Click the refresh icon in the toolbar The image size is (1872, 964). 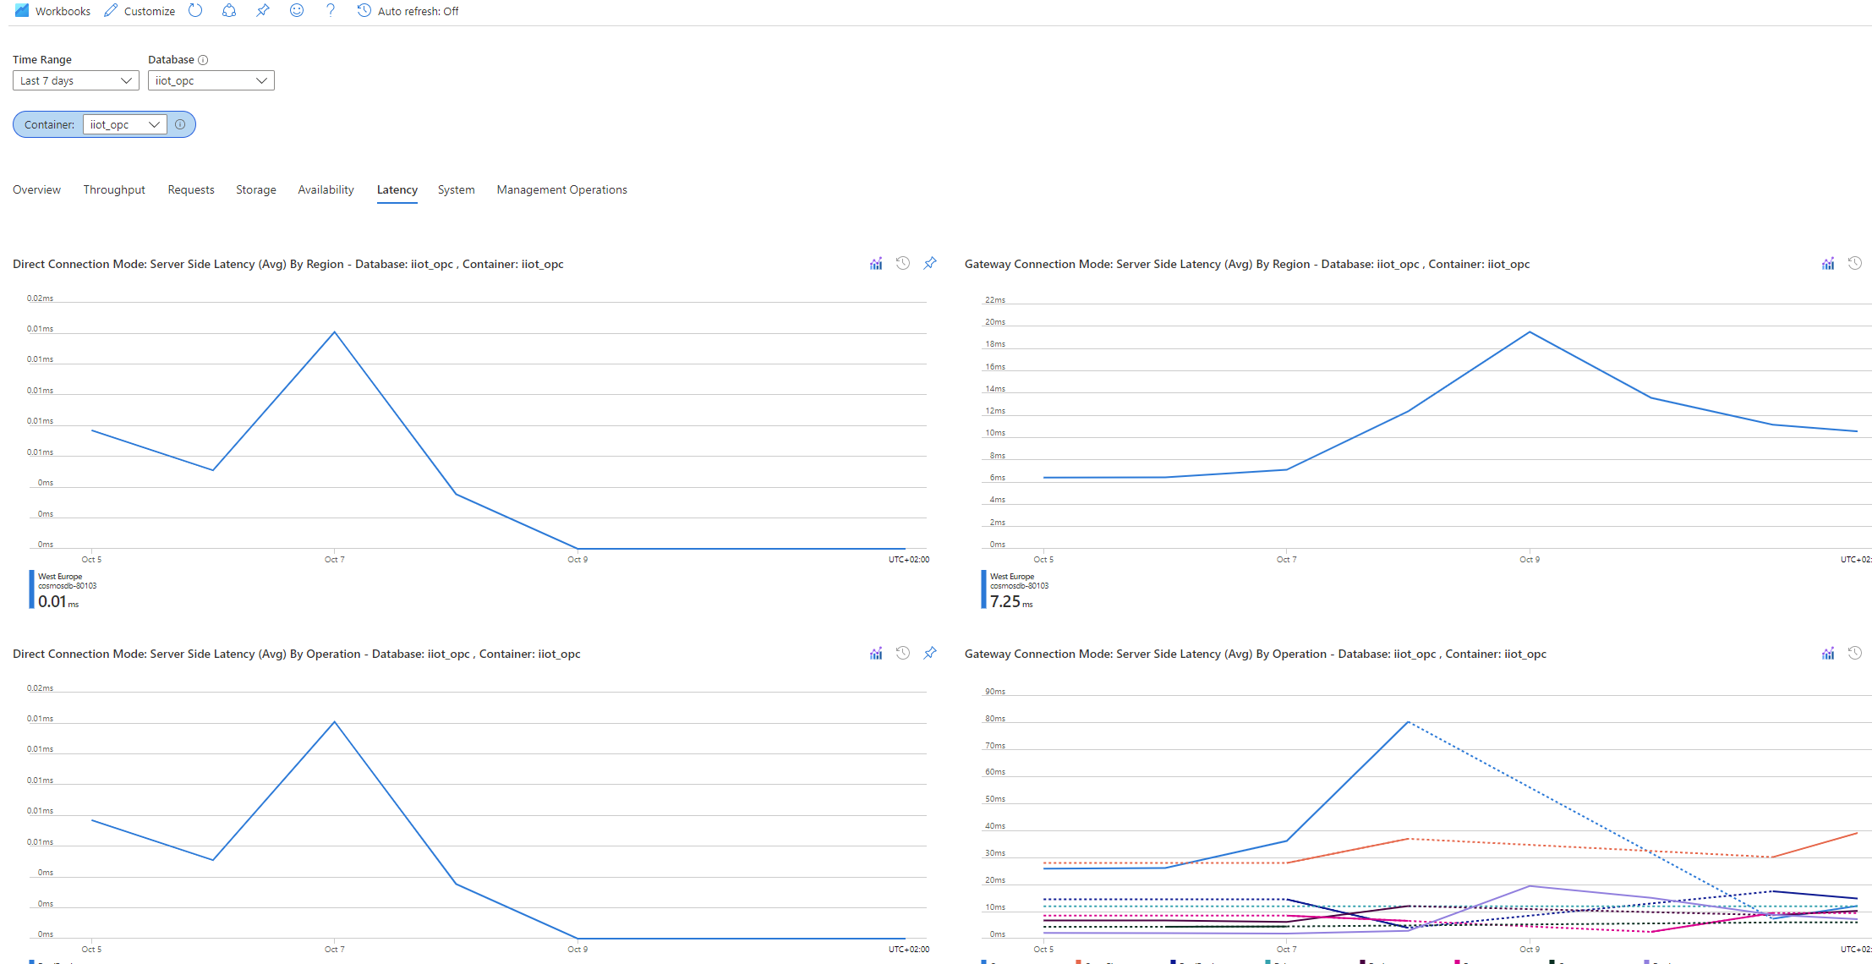[x=195, y=11]
